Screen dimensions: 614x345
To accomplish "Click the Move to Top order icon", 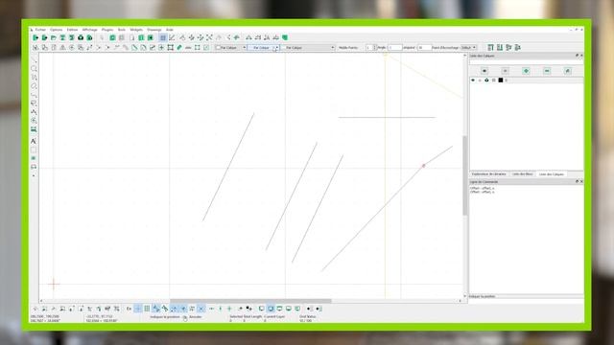I will pyautogui.click(x=490, y=47).
